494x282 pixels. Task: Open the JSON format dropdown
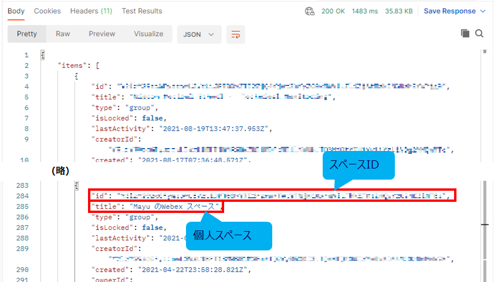coord(199,35)
